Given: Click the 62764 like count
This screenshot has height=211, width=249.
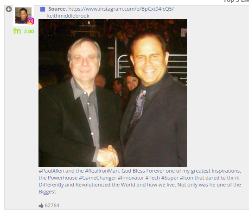Looking at the screenshot, I should [x=52, y=205].
